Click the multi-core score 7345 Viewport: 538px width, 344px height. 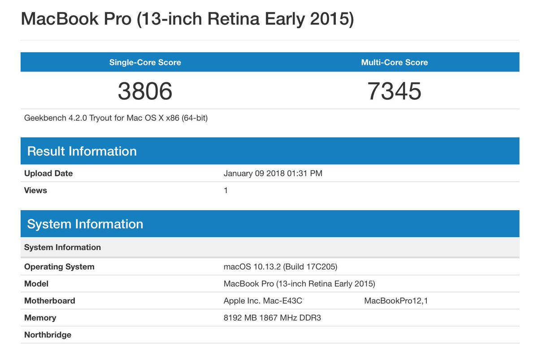point(395,91)
